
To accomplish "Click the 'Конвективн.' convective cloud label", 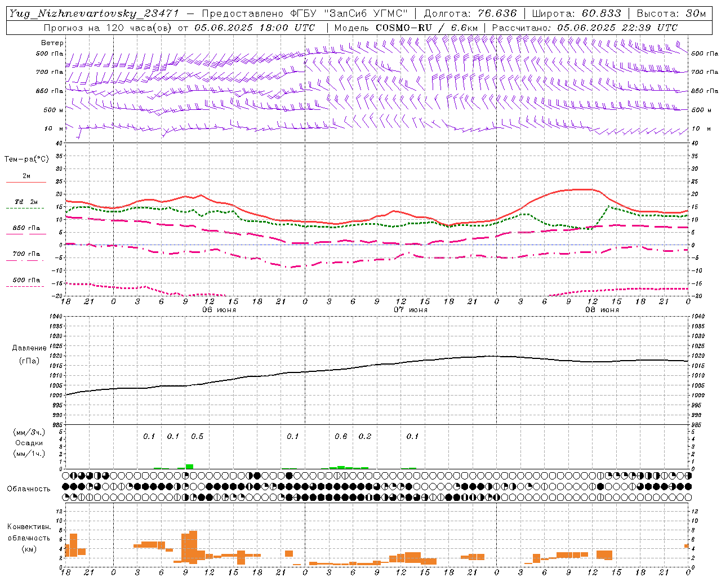I will [29, 527].
